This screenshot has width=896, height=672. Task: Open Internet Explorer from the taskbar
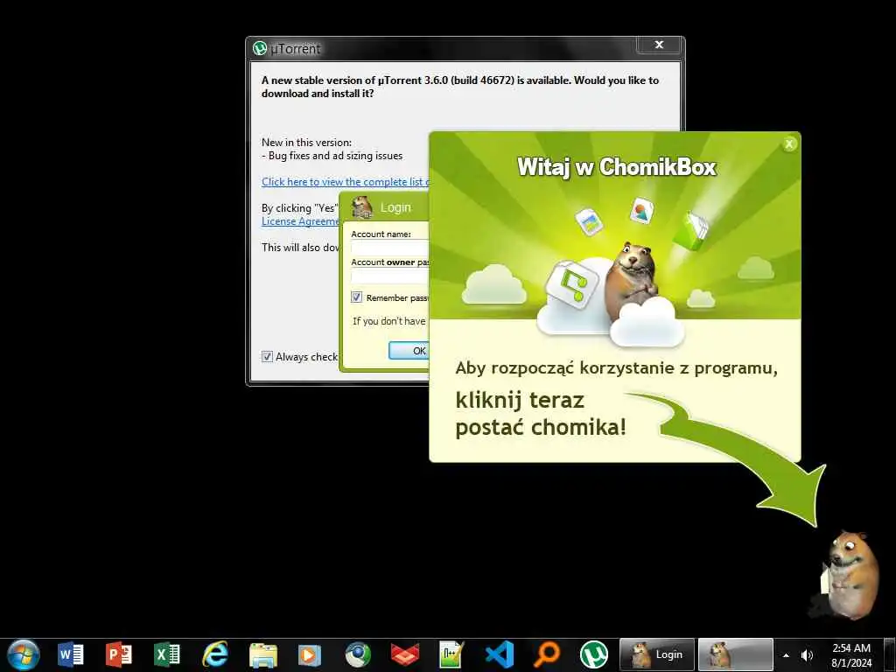(x=215, y=654)
